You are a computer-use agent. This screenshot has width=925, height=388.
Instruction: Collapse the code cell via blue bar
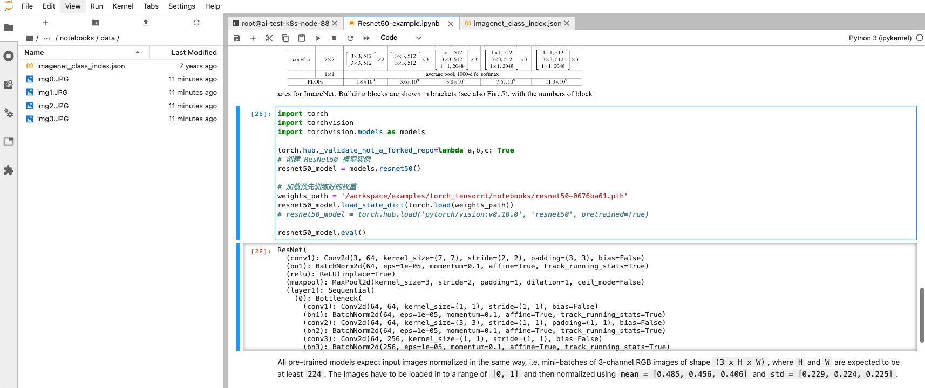point(238,173)
